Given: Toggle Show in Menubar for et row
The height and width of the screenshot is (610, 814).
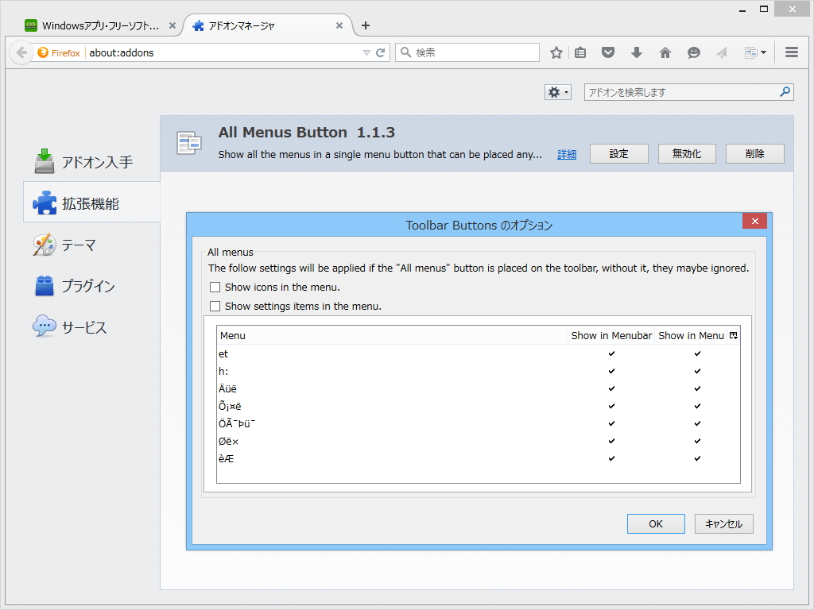Looking at the screenshot, I should coord(611,353).
